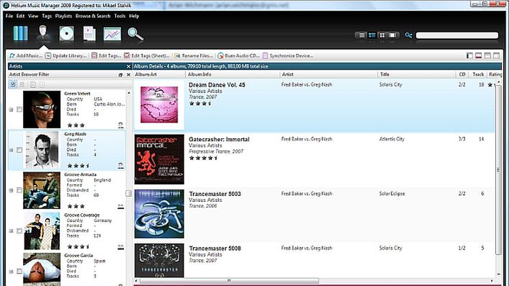Toggle the fourth panel layout icon
This screenshot has width=509, height=286.
497,55
